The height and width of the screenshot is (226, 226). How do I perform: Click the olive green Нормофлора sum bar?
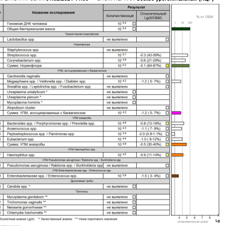click(180, 66)
